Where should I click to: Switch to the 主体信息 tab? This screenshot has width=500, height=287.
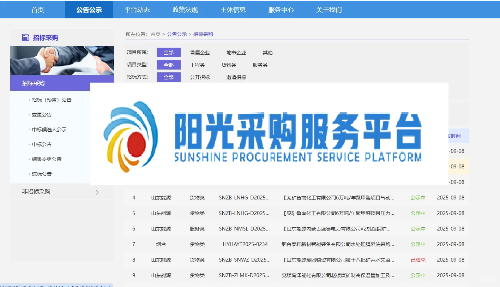coord(233,10)
